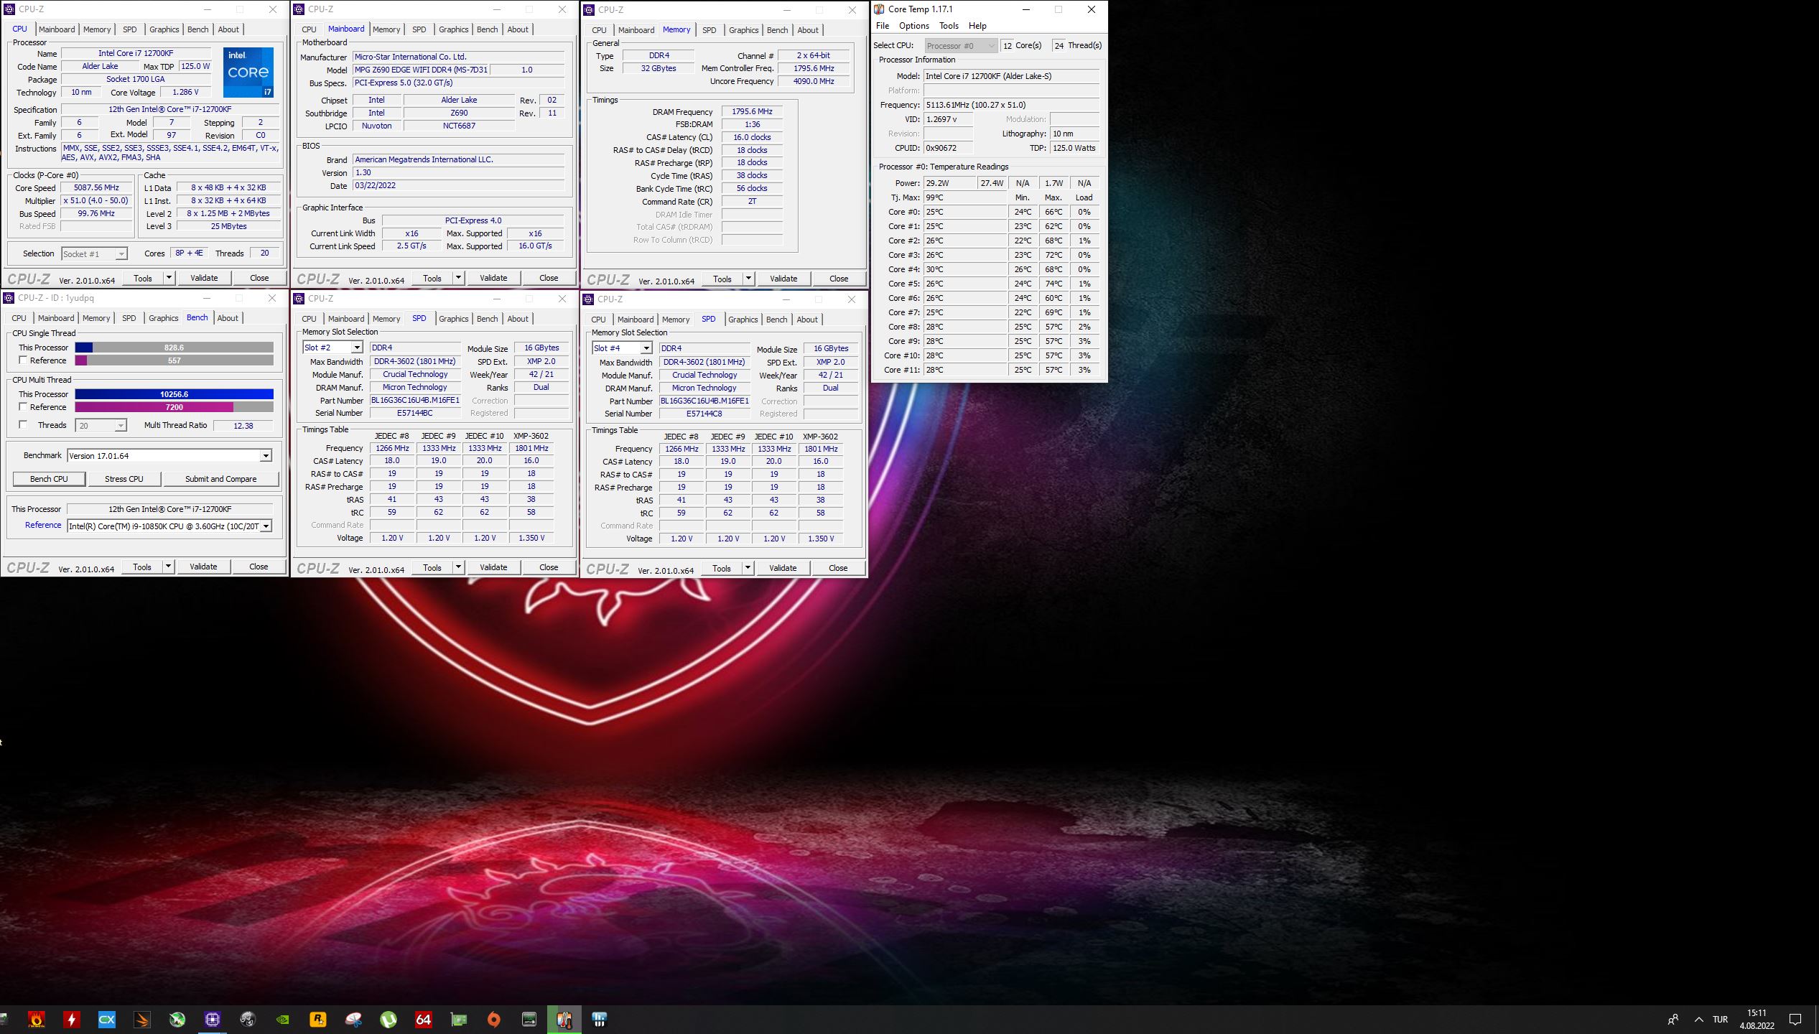1819x1034 pixels.
Task: Expand the Reference CPU i9-10850K dropdown
Action: pos(266,526)
